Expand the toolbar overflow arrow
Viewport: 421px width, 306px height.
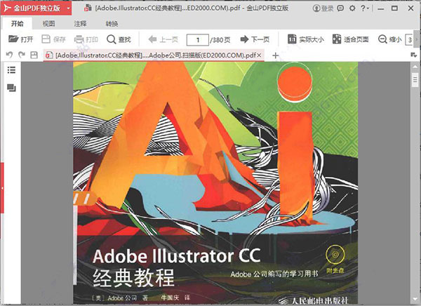pos(417,39)
